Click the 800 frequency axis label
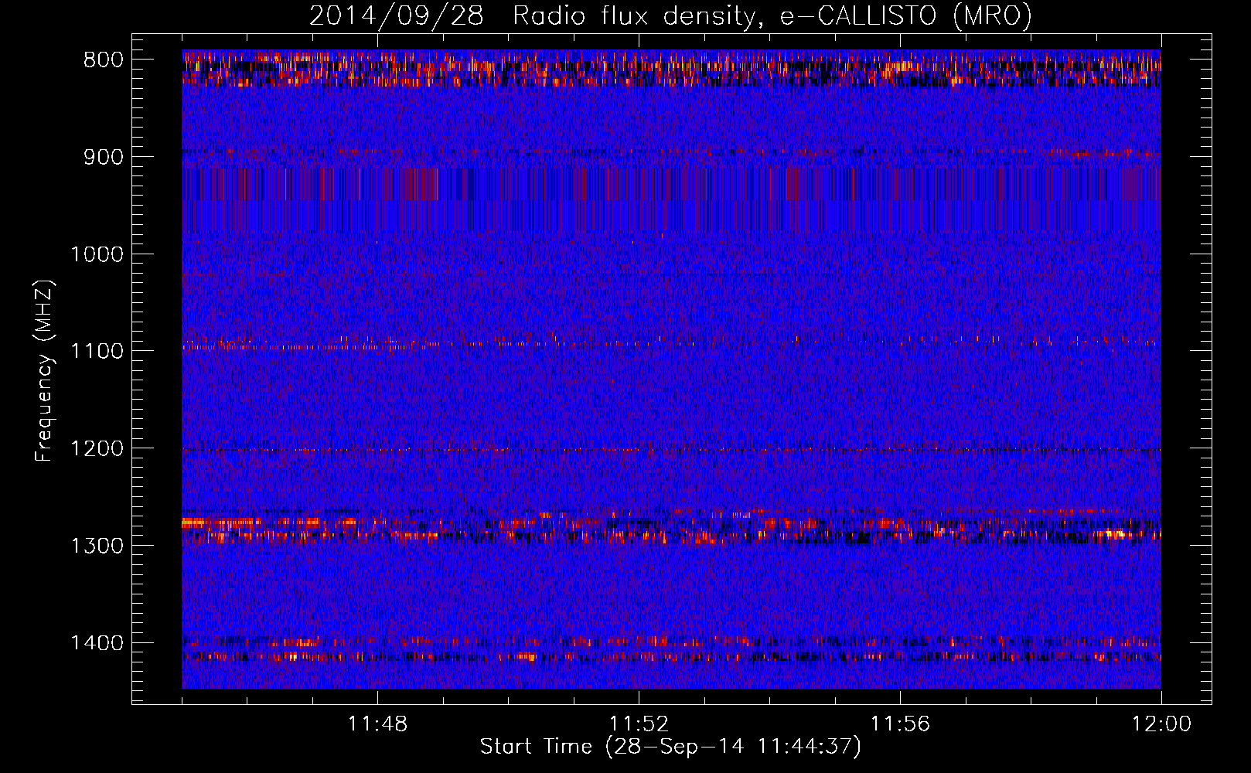 click(x=104, y=60)
